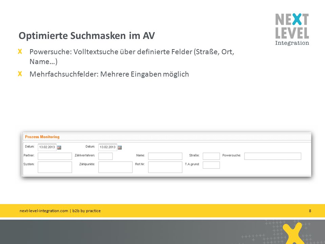Open calendar picker beside first Datum field
Screen dimensions: 325x244
pos(59,147)
